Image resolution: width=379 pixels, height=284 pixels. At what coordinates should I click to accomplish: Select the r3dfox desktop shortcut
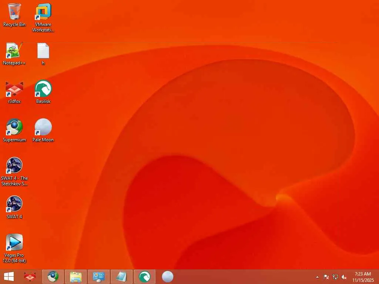(x=14, y=92)
